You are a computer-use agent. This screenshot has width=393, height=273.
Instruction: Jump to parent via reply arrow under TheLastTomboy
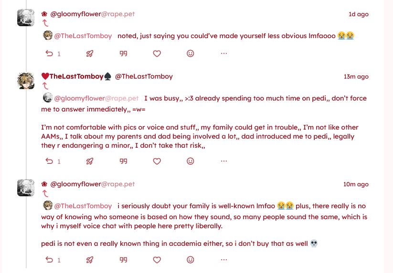point(45,86)
